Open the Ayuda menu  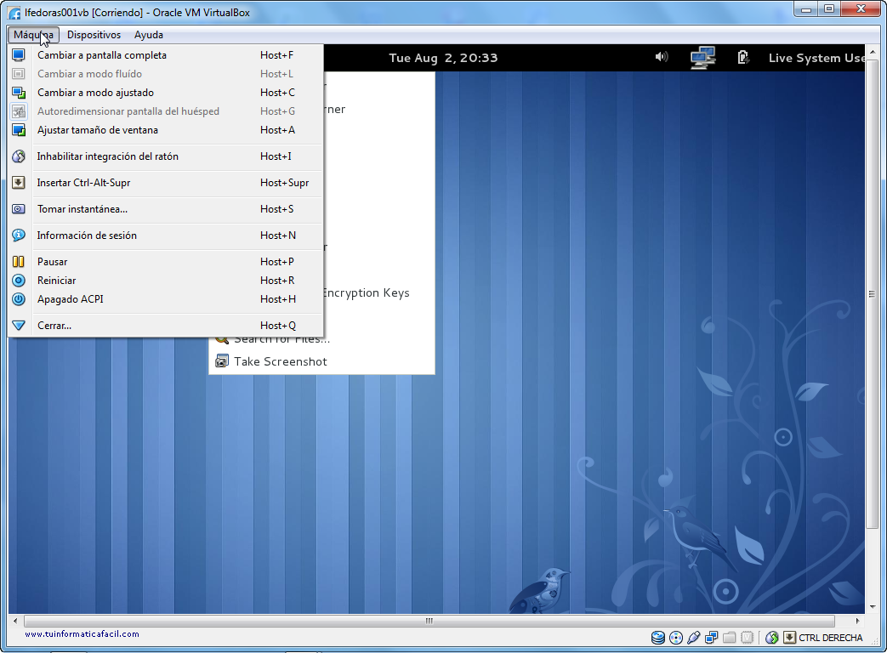149,35
